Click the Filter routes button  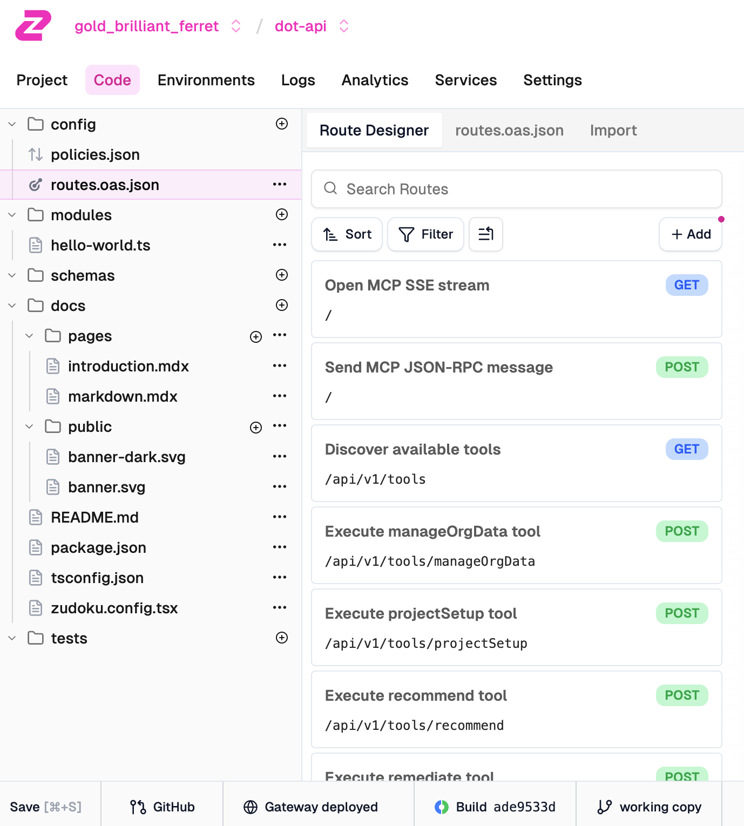pyautogui.click(x=425, y=234)
